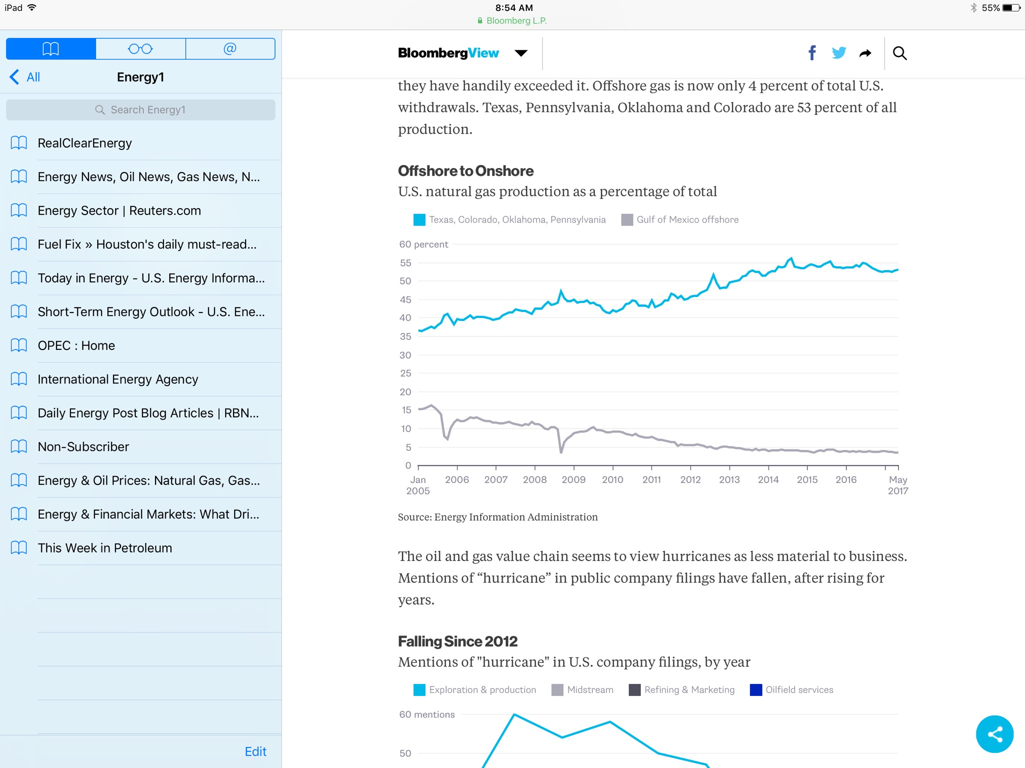Image resolution: width=1025 pixels, height=768 pixels.
Task: Tap the floating blue share button
Action: (994, 733)
